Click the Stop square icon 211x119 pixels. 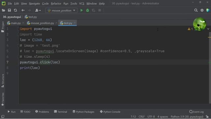[100, 10]
